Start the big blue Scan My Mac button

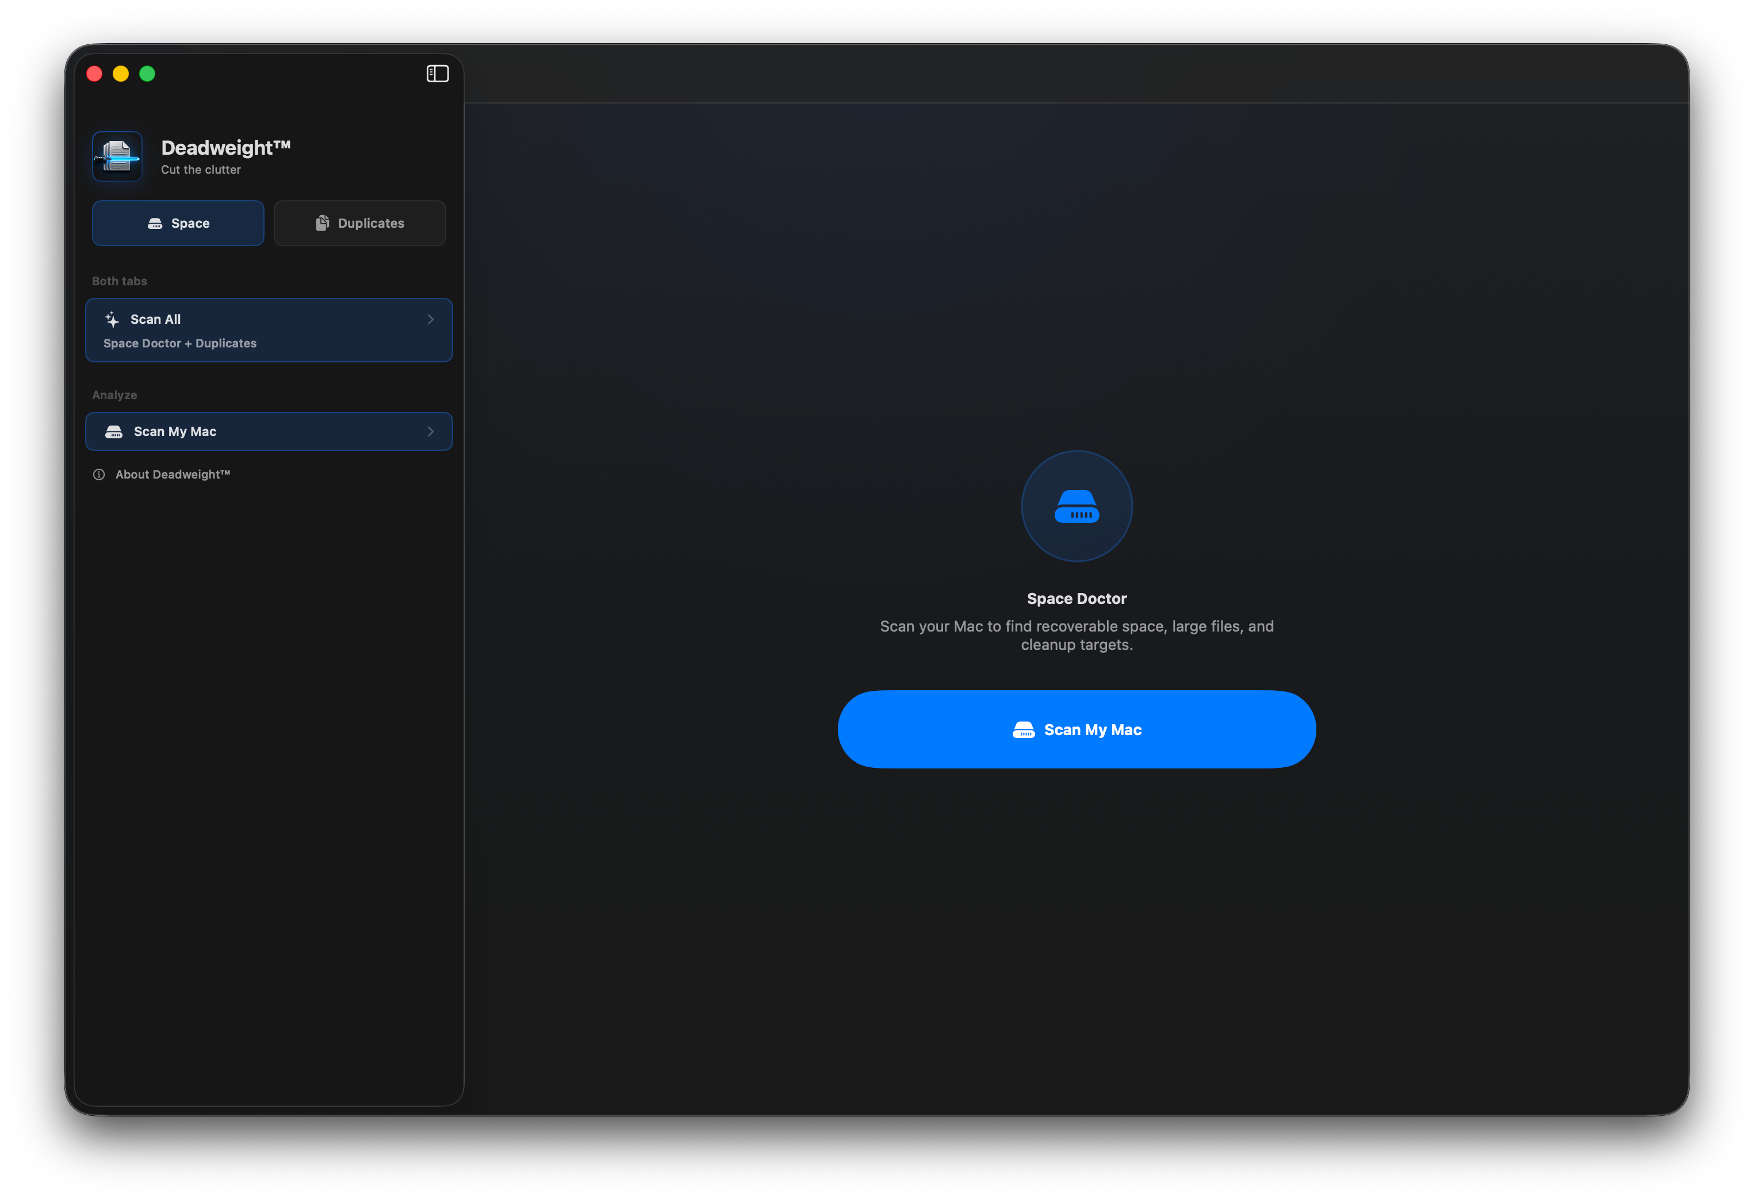[x=1076, y=729]
